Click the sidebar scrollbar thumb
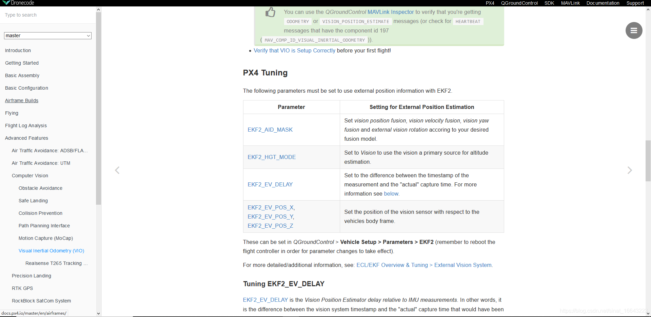The width and height of the screenshot is (651, 317). [x=98, y=109]
